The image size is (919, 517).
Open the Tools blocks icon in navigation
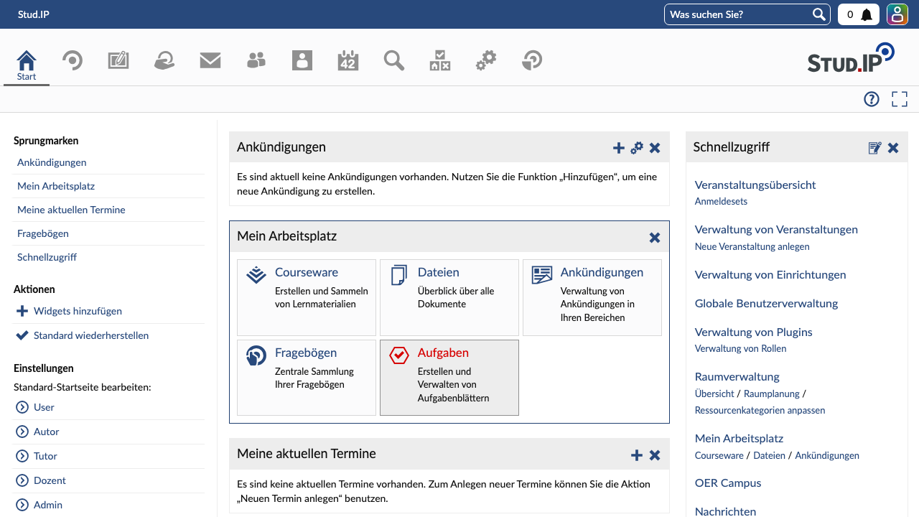tap(440, 60)
